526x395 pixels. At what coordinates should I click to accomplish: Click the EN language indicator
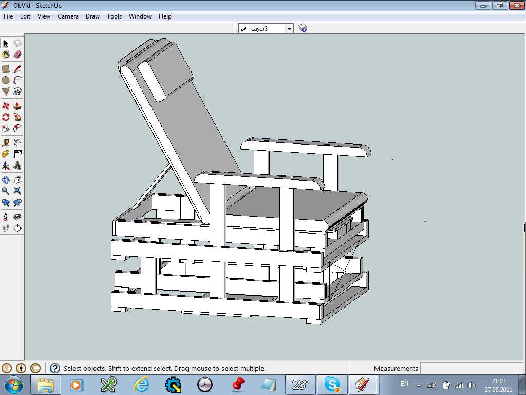[x=404, y=384]
